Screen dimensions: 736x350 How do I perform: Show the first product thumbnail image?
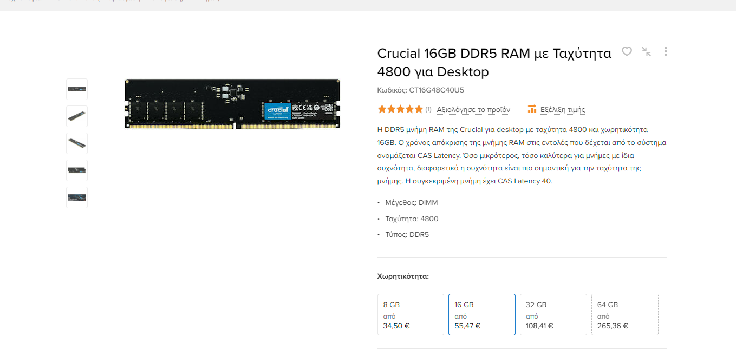pyautogui.click(x=77, y=89)
